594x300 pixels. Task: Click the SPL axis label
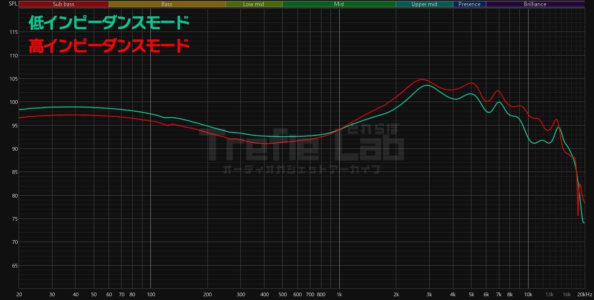[x=13, y=4]
